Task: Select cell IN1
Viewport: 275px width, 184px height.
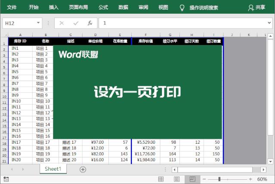Action: pyautogui.click(x=20, y=48)
